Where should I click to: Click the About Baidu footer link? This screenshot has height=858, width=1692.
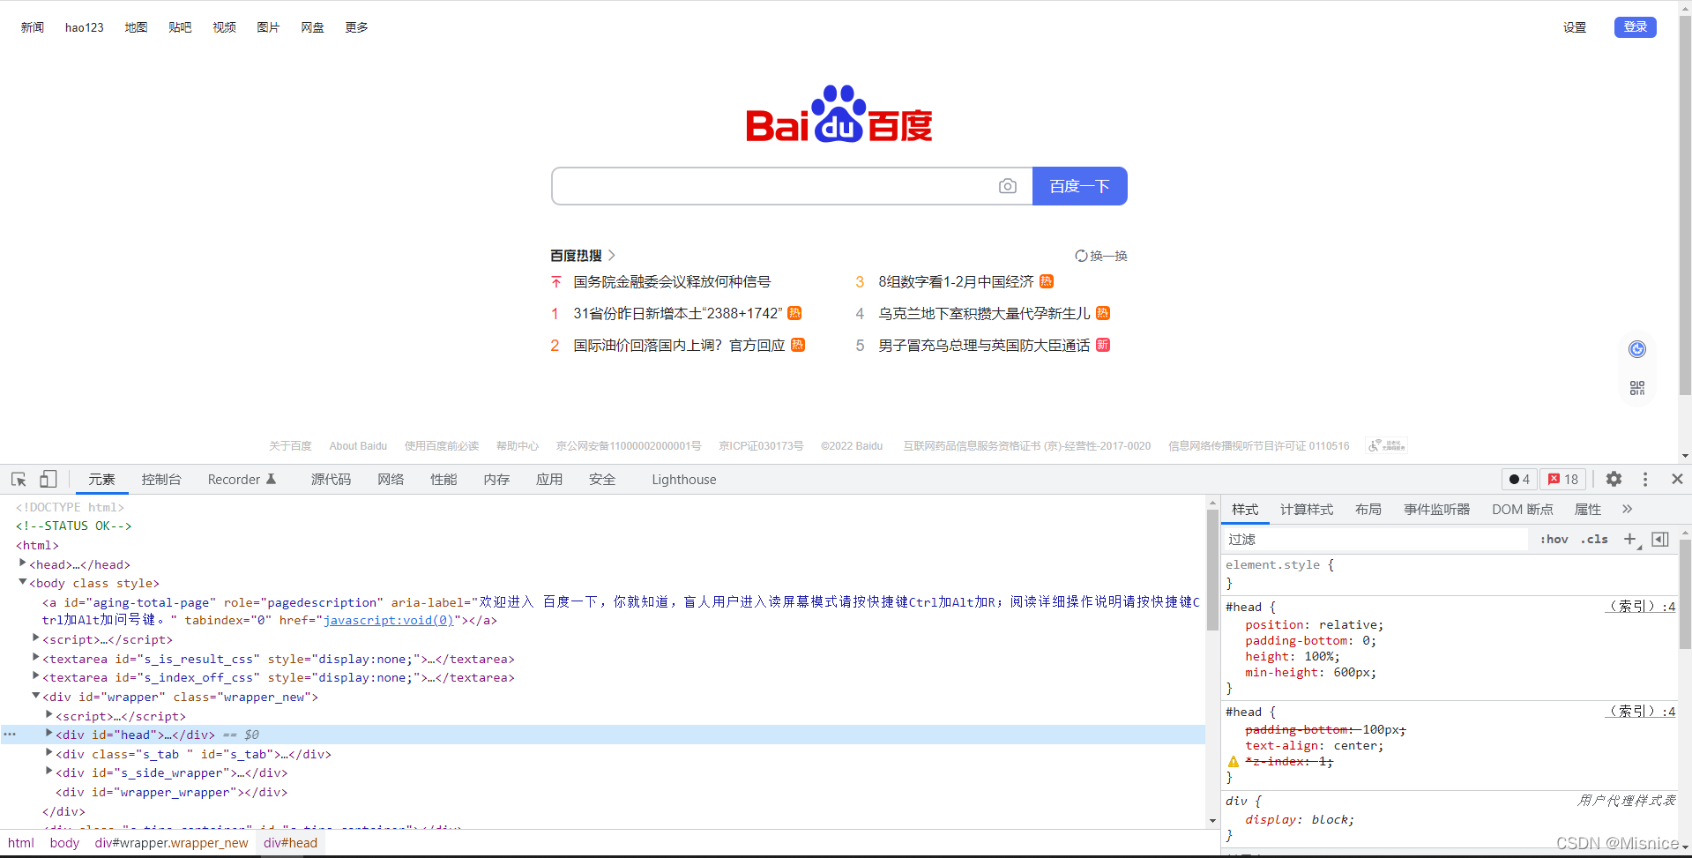[358, 446]
